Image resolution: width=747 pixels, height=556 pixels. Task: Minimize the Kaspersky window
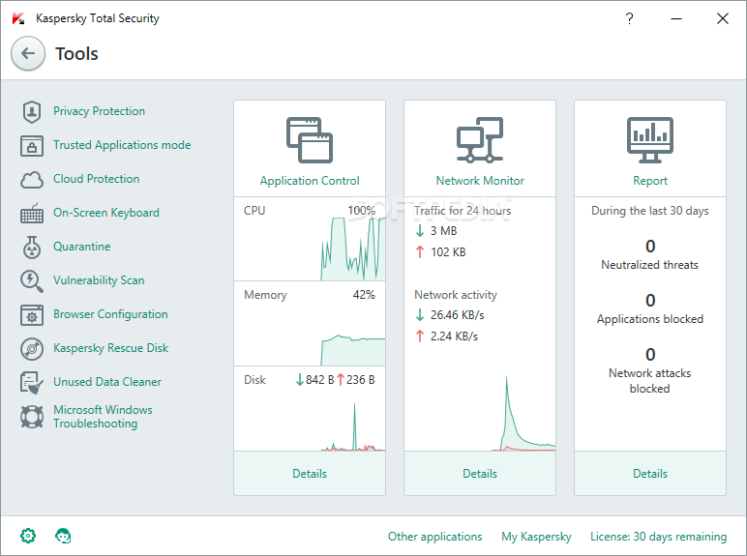pyautogui.click(x=676, y=18)
